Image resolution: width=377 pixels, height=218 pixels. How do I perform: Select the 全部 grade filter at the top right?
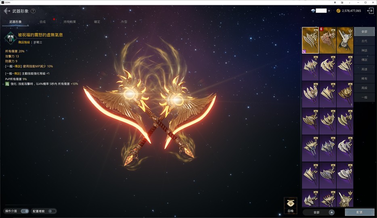click(364, 31)
